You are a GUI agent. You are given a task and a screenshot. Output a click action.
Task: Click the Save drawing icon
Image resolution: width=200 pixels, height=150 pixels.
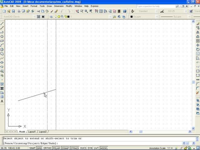13,11
